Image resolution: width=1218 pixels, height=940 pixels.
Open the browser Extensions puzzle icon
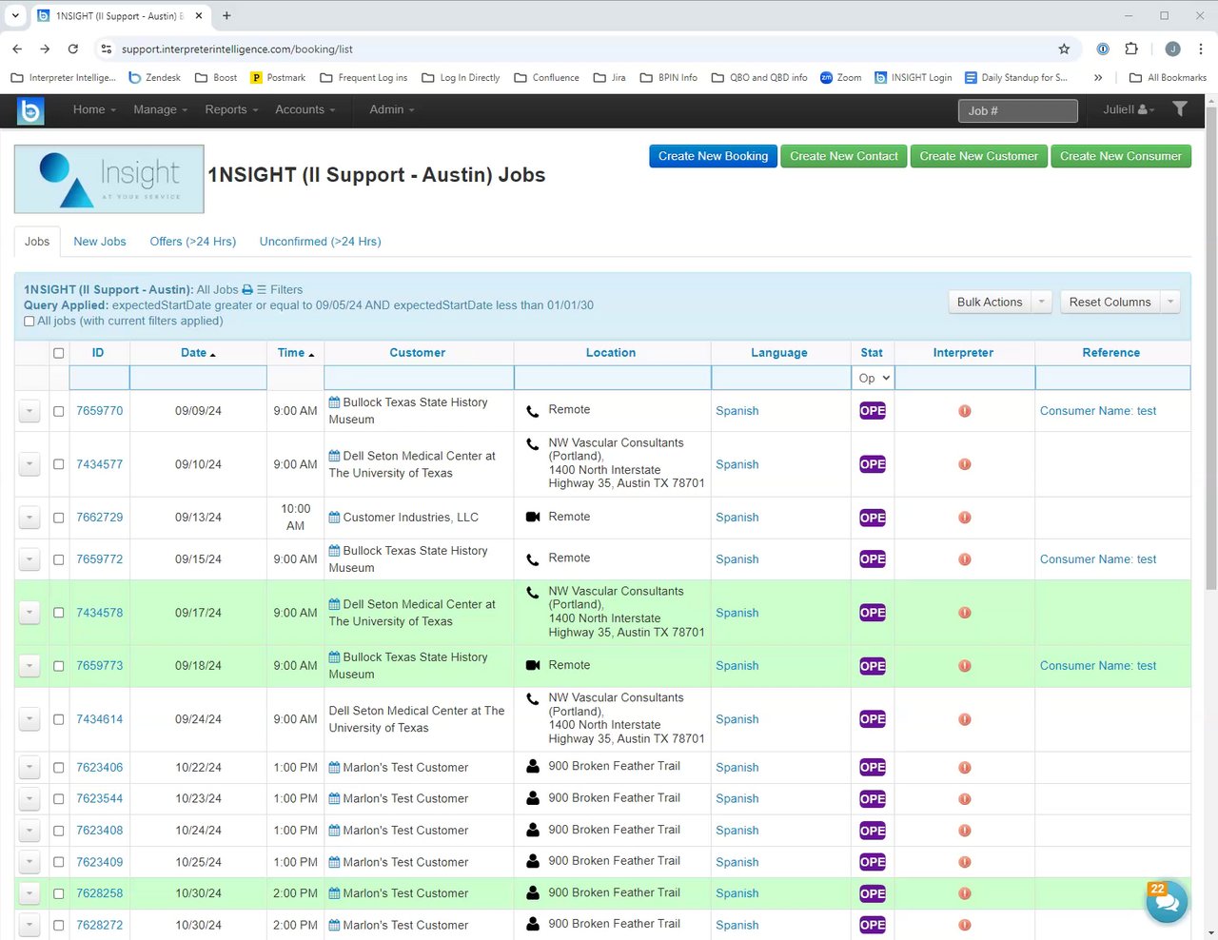pos(1131,49)
